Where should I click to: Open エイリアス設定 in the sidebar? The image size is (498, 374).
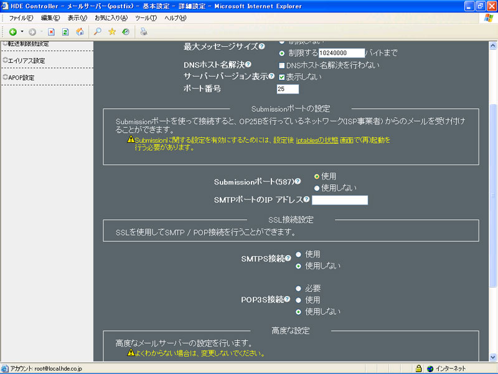click(27, 60)
